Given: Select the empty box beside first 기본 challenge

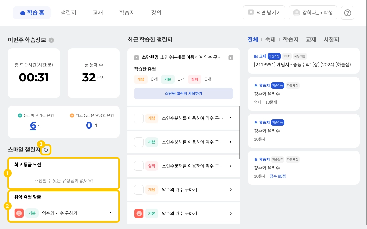Looking at the screenshot, I should 138,142.
